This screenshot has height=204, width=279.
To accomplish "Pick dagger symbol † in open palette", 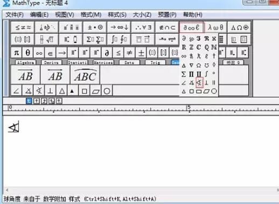I will click(x=214, y=56).
